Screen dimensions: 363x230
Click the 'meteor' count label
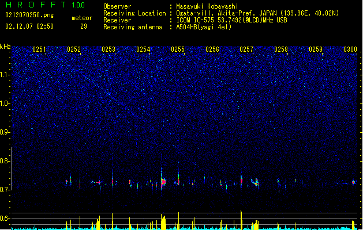(x=82, y=18)
